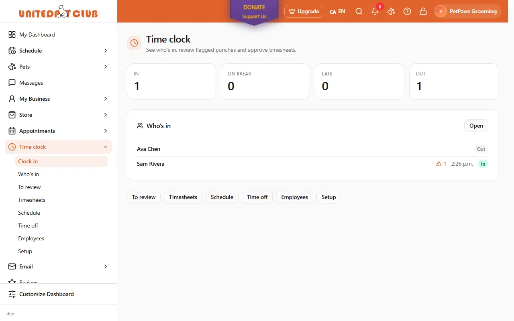Image resolution: width=514 pixels, height=321 pixels.
Task: Click the lock icon in header
Action: (x=423, y=11)
